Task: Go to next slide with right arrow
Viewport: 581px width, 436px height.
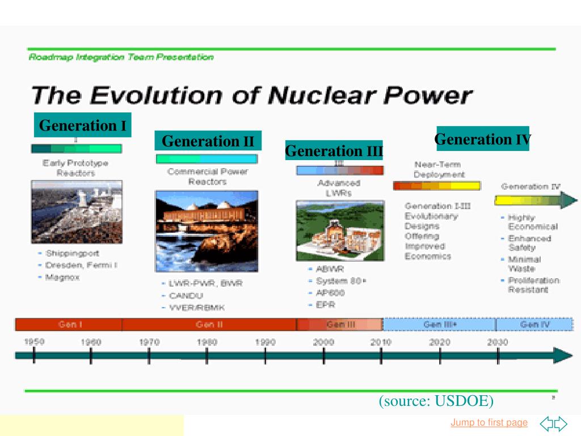Action: pos(561,424)
